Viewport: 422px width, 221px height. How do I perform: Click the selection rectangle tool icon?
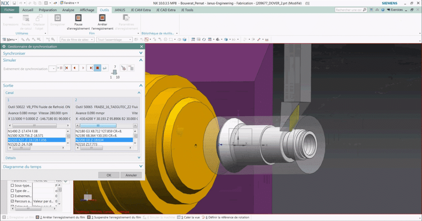point(171,39)
